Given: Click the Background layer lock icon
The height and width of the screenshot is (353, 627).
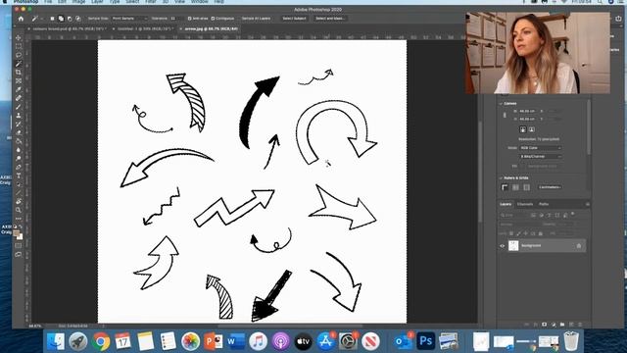Looking at the screenshot, I should 579,246.
